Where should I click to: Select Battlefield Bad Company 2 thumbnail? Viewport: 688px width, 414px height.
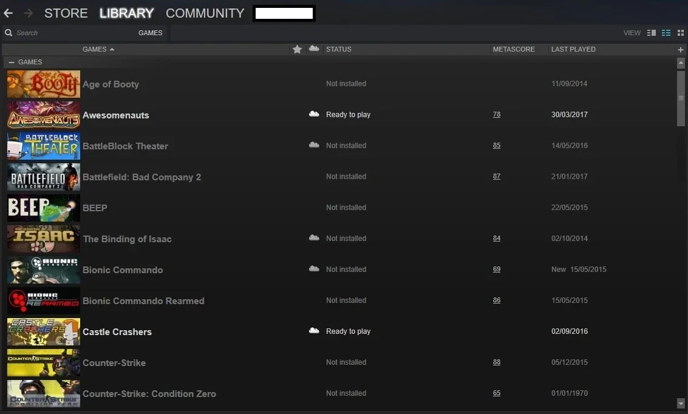pos(44,177)
